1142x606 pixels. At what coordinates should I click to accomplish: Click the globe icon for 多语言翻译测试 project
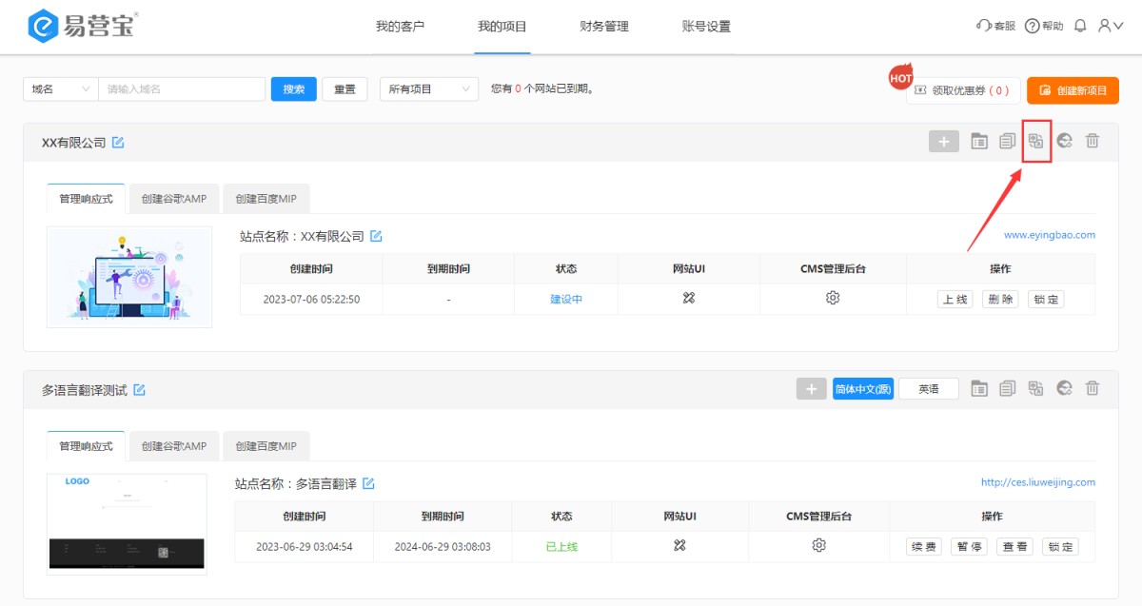pos(1065,388)
